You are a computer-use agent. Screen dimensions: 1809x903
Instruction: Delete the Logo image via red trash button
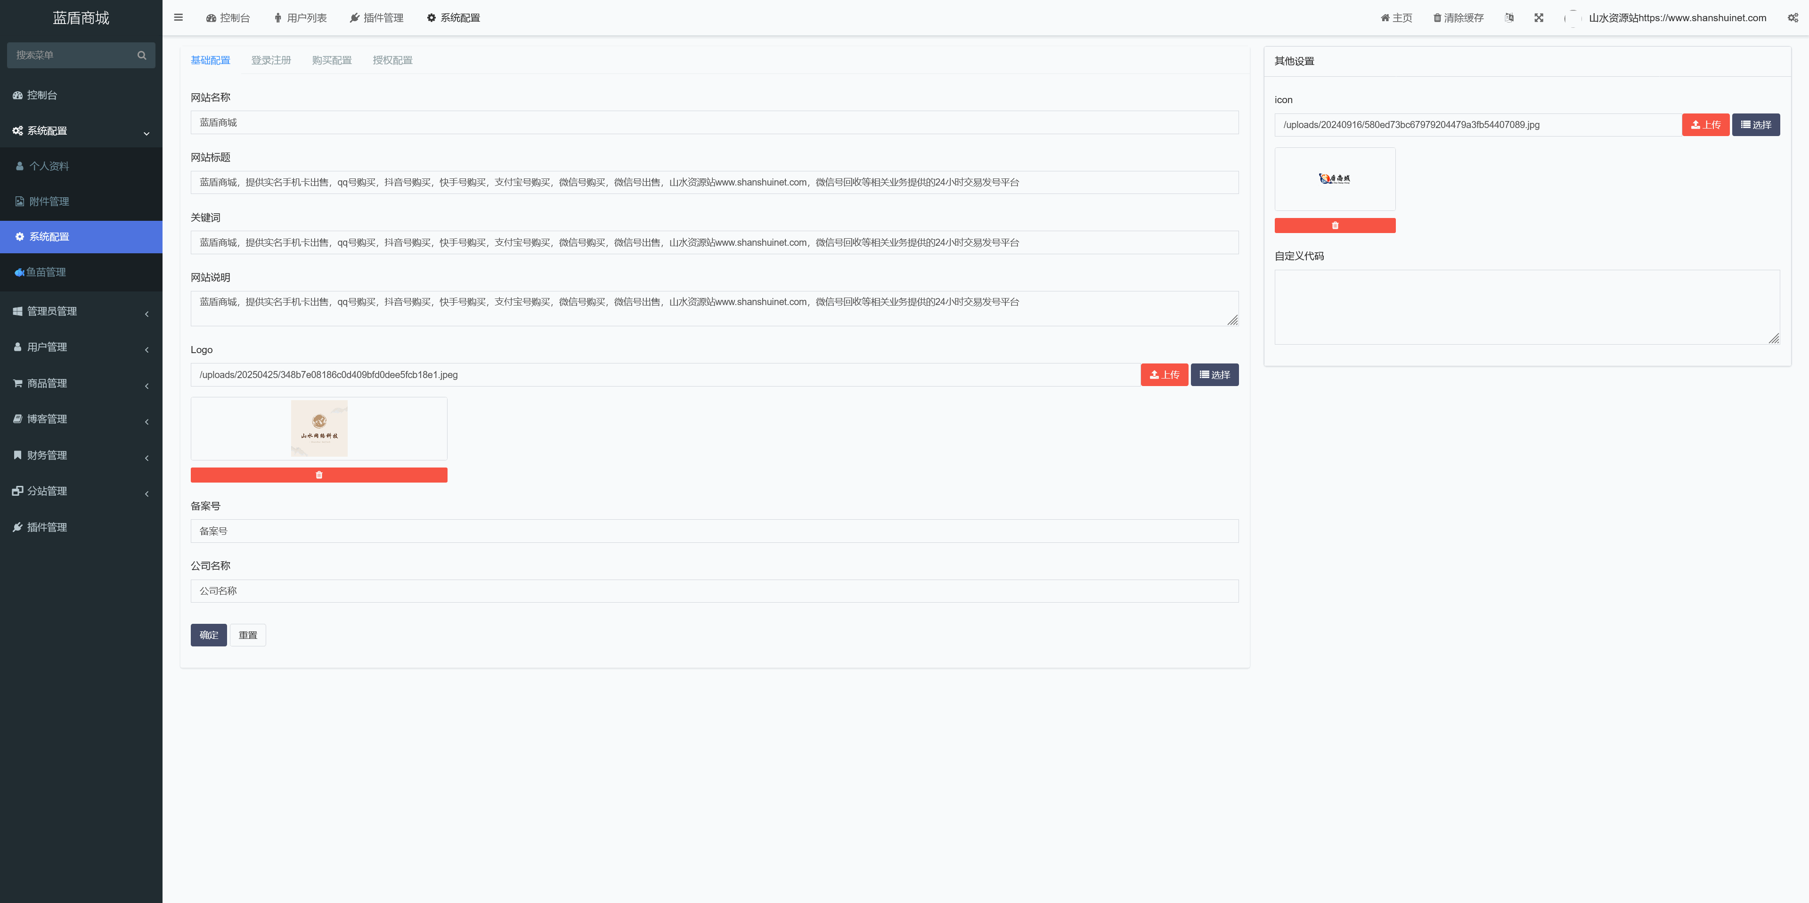pyautogui.click(x=319, y=474)
